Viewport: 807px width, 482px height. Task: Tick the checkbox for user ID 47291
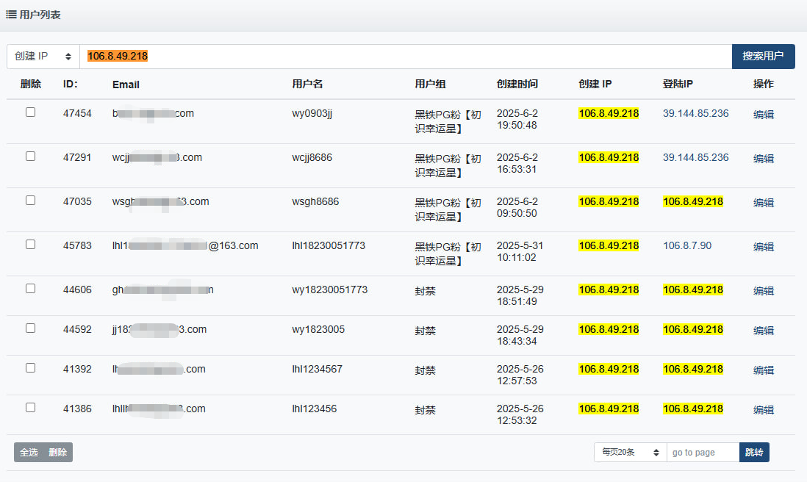click(30, 157)
